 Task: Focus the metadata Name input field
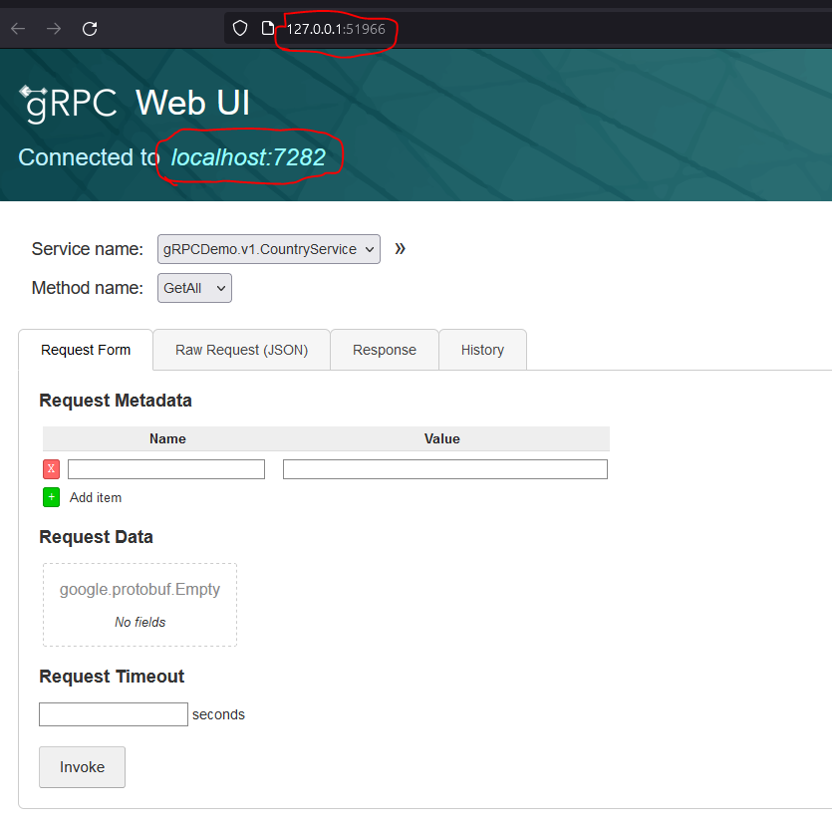[166, 469]
